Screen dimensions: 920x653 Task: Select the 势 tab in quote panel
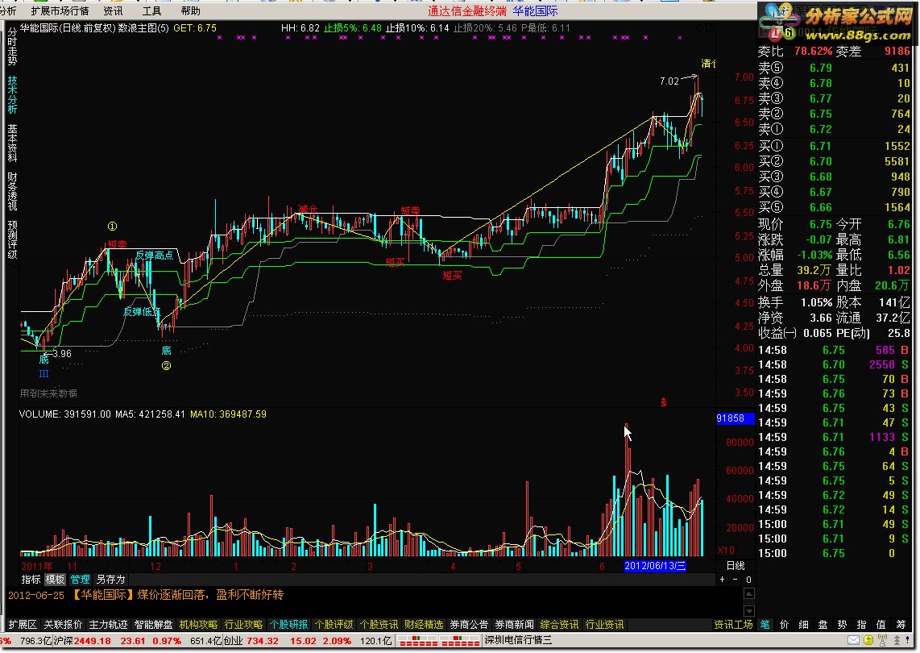(x=843, y=625)
